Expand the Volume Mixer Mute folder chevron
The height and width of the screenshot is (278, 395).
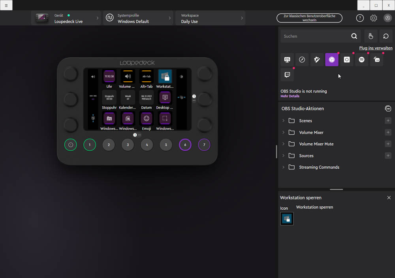[283, 144]
